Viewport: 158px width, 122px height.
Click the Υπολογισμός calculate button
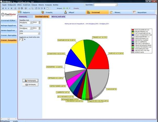[30, 81]
